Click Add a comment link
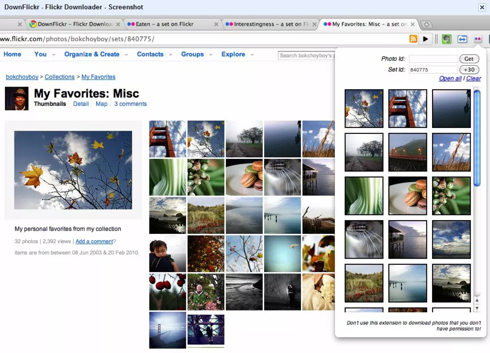Screen dimensions: 490x353 coord(94,241)
